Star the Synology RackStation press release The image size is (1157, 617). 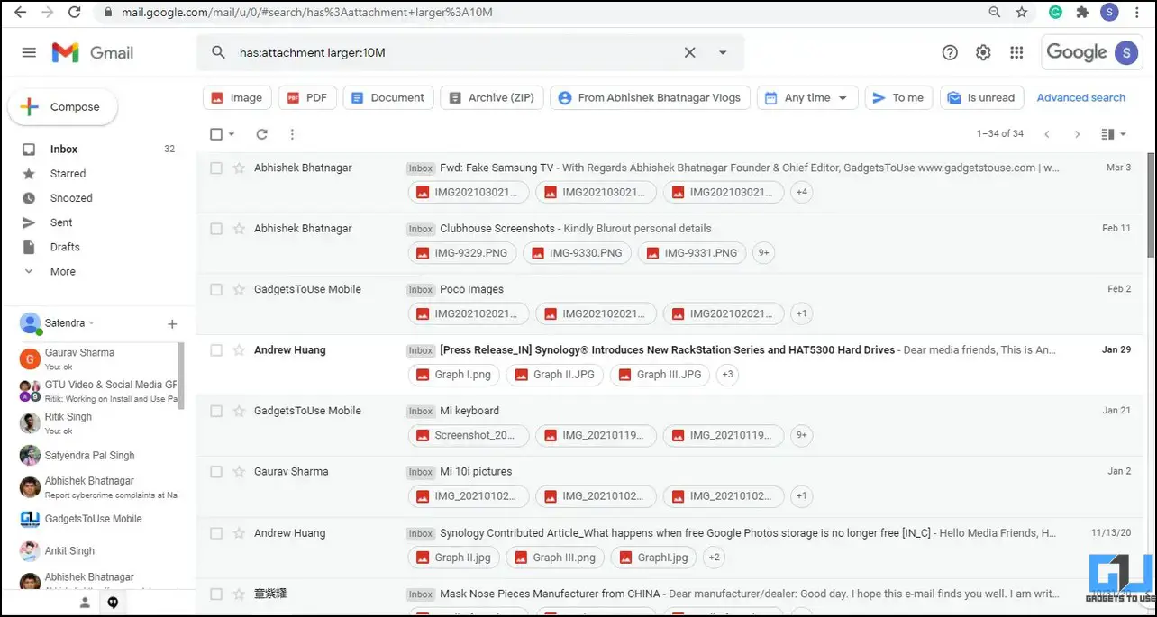(239, 350)
